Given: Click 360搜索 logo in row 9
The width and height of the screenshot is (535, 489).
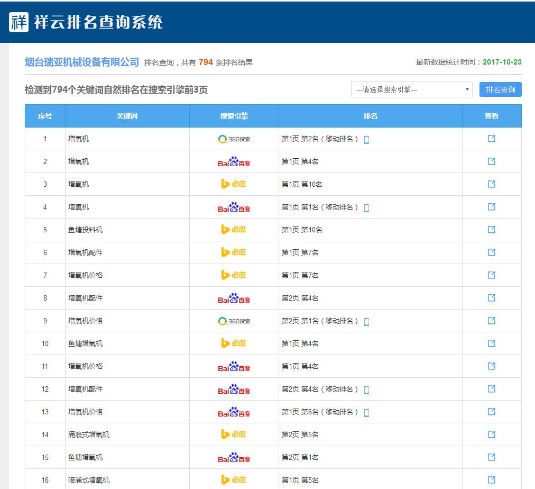Looking at the screenshot, I should (x=234, y=321).
